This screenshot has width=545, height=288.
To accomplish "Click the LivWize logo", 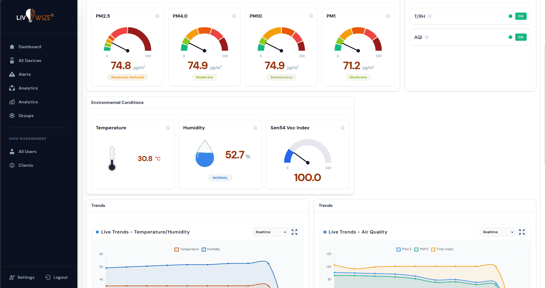I will pos(35,16).
